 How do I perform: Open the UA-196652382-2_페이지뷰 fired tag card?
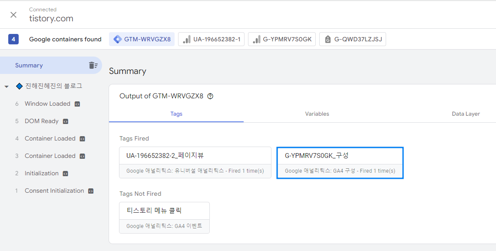pos(195,163)
